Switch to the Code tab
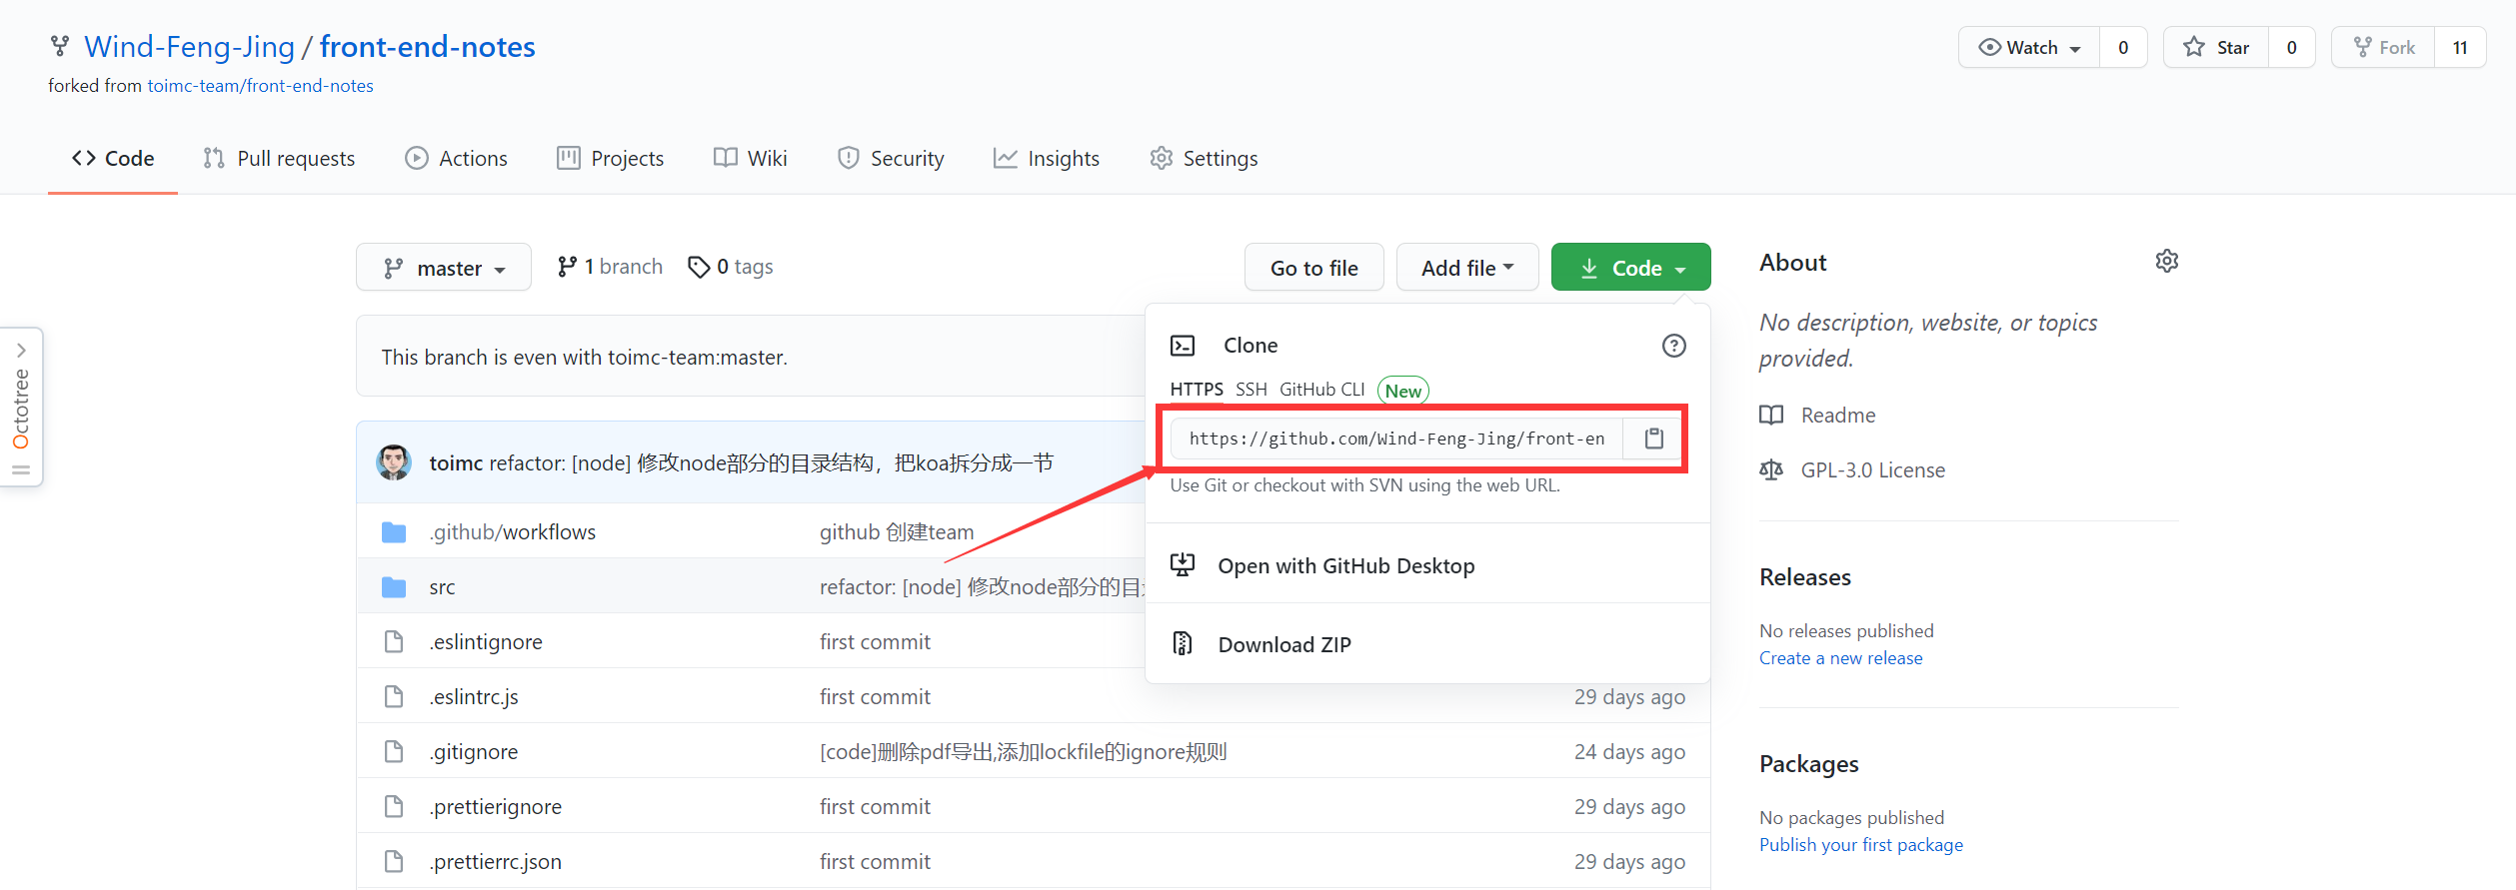 (113, 158)
